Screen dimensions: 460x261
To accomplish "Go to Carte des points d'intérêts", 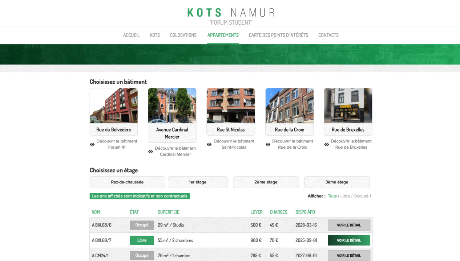I will click(x=278, y=35).
